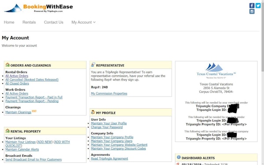Click the Texas Coastal Vacations logo
Viewport: 264px width, 165px height.
(216, 70)
